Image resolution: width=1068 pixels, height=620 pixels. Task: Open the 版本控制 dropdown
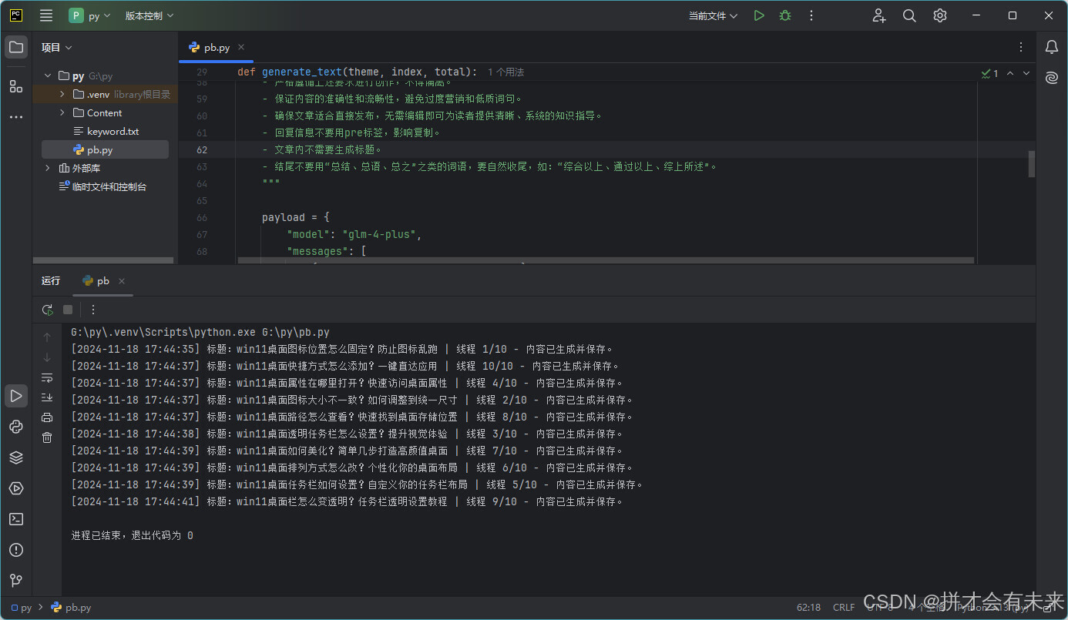pos(149,15)
